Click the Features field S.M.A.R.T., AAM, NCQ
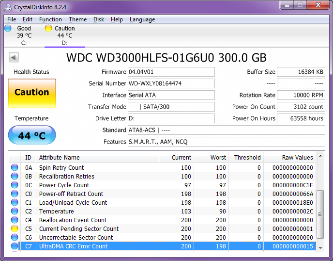Screen dimensions: 333x261 pos(227,142)
